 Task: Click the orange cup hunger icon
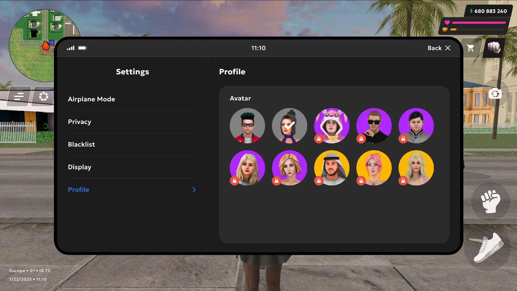click(x=445, y=29)
